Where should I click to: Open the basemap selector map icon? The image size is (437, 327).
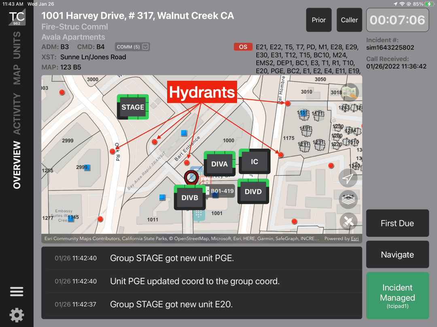(350, 92)
